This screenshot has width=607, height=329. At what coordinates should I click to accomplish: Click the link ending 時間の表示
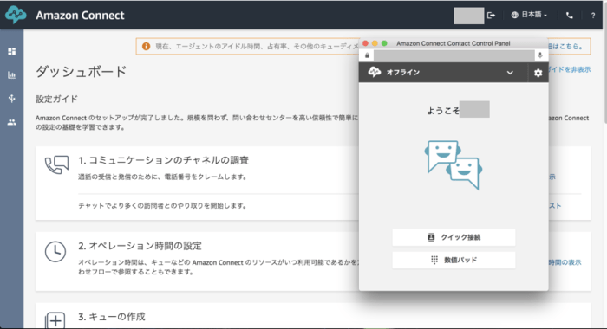(565, 262)
